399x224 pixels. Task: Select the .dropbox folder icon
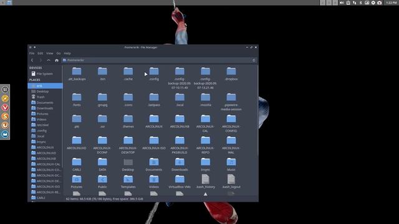(231, 71)
